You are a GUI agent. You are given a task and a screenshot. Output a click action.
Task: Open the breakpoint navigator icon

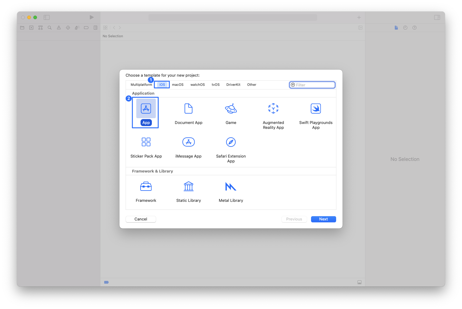86,27
